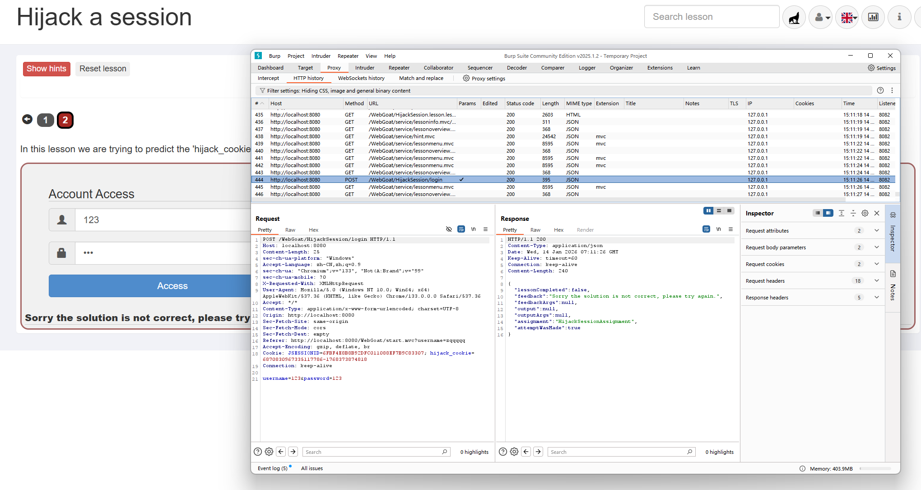Open the Repeater tab
This screenshot has width=921, height=490.
(399, 68)
